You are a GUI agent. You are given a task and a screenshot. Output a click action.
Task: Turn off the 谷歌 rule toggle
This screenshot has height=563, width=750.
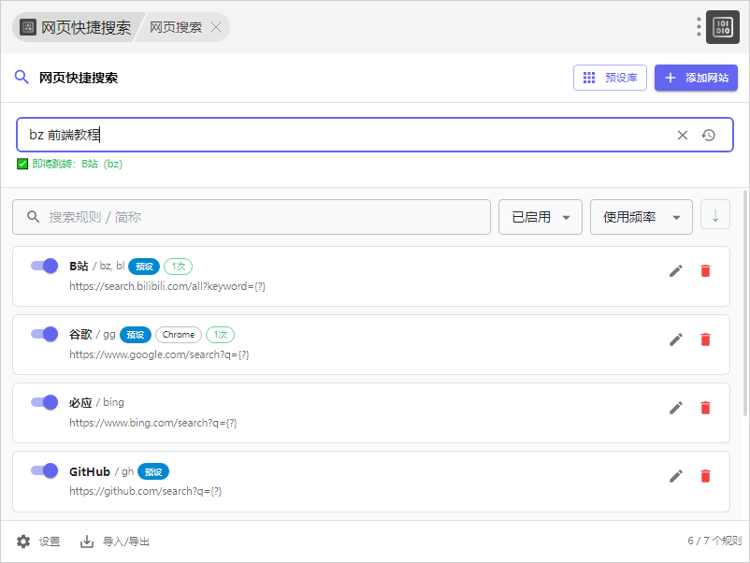tap(44, 334)
